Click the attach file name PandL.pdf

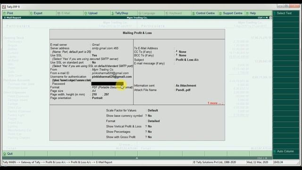pos(183,90)
